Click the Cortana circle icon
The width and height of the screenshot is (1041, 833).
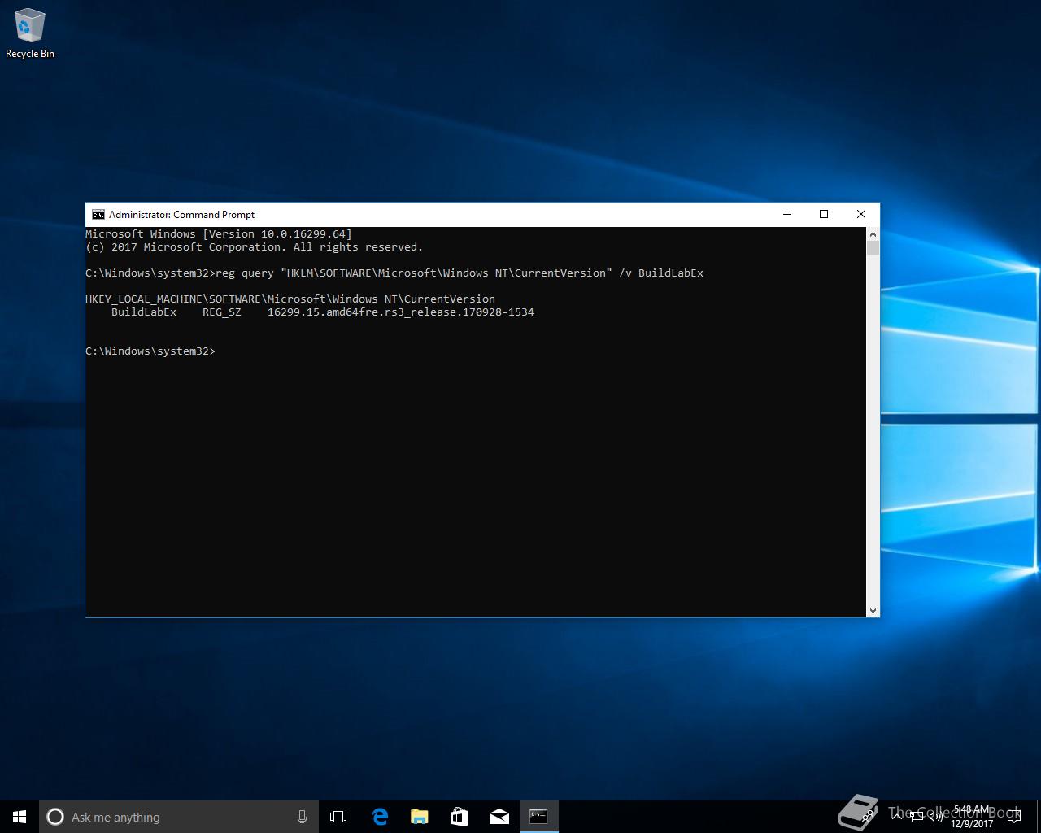pyautogui.click(x=55, y=817)
